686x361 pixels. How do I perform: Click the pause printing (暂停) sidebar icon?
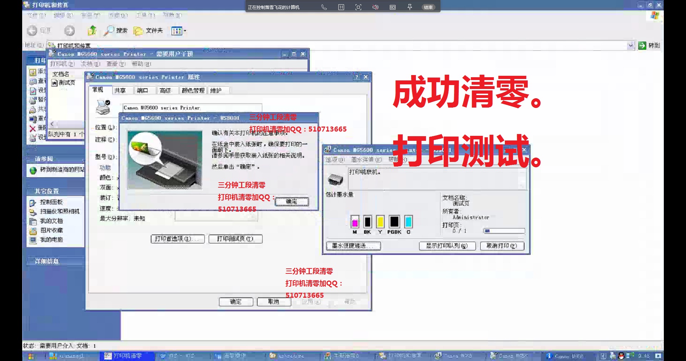(33, 100)
